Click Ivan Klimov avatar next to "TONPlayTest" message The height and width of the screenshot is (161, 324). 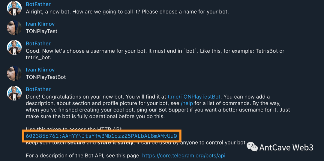pos(14,28)
